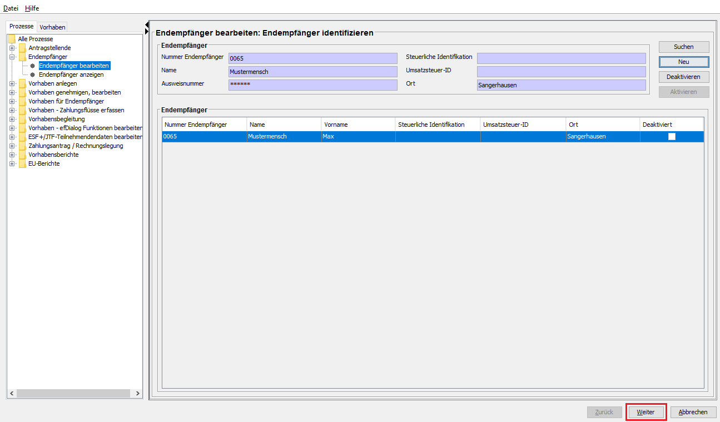Expand Vorhaben - efDialog Funktionen node
The image size is (720, 422).
(x=12, y=128)
